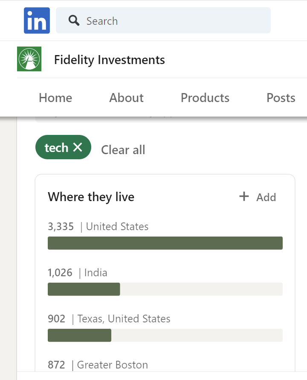The image size is (307, 380).
Task: Click the 1,026 India label
Action: pos(78,273)
